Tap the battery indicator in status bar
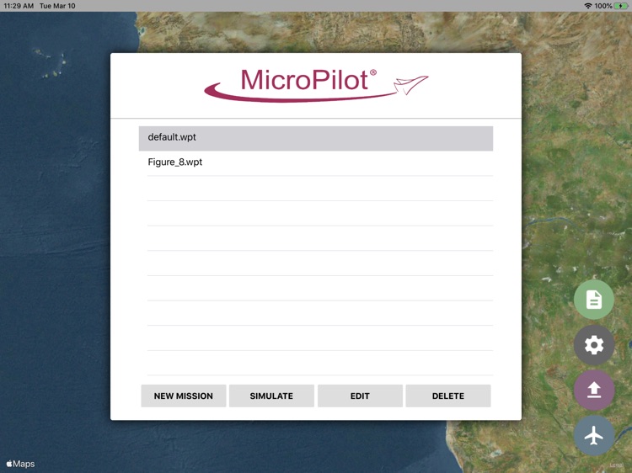Viewport: 632px width, 473px height. pyautogui.click(x=621, y=6)
